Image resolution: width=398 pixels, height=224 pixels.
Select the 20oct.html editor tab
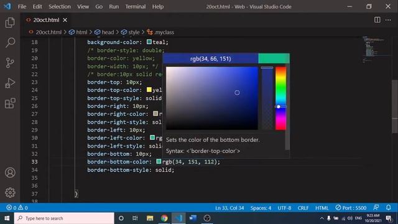click(x=46, y=20)
